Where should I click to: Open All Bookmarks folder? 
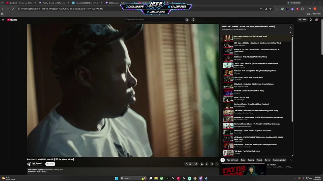click(x=314, y=14)
